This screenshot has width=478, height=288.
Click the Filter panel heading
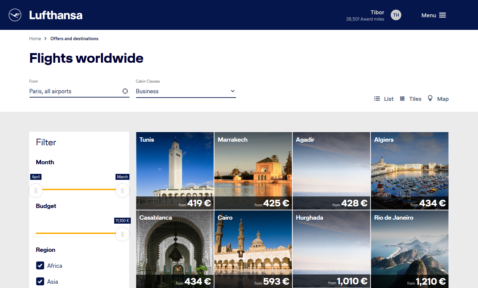coord(46,142)
